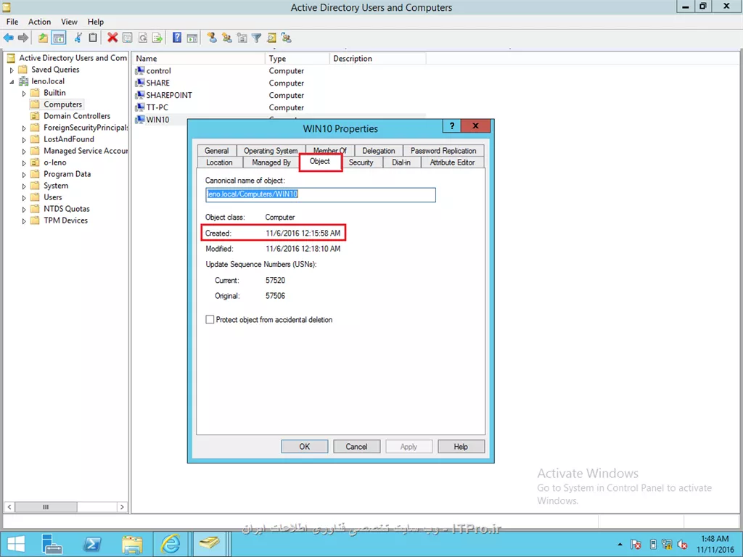Sort list by the Name column header
The width and height of the screenshot is (743, 557).
[x=199, y=59]
